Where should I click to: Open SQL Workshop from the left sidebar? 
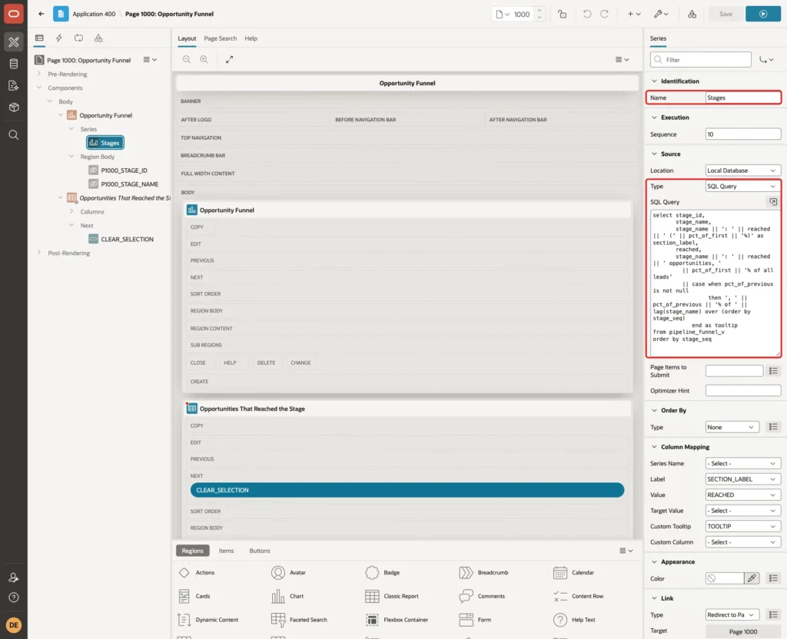point(14,64)
